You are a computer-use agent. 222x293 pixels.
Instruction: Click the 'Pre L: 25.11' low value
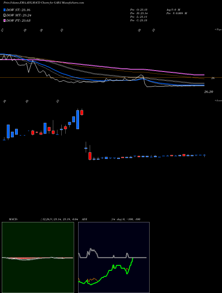pos(139,17)
